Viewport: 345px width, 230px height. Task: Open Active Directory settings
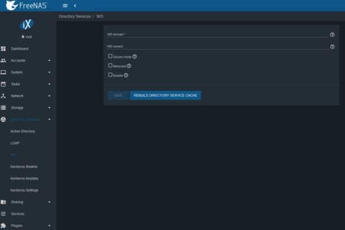coord(22,131)
